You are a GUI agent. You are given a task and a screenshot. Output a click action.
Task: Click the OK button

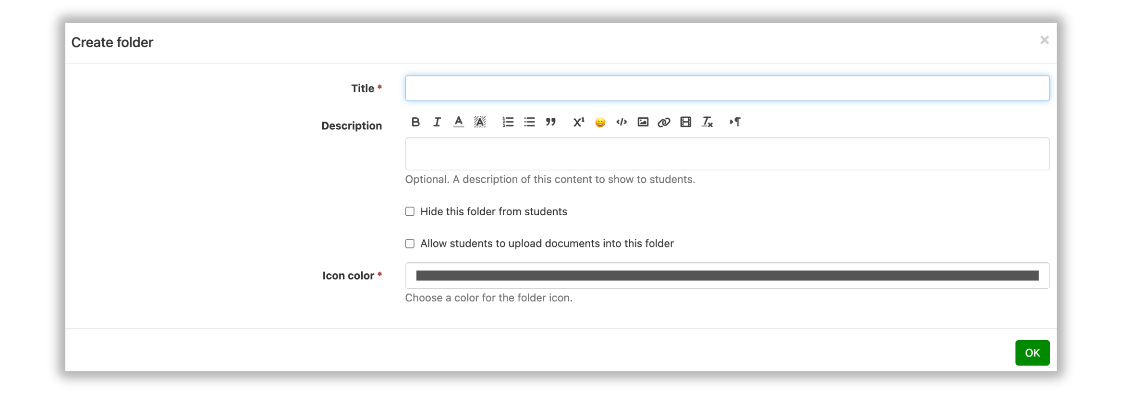(1032, 353)
